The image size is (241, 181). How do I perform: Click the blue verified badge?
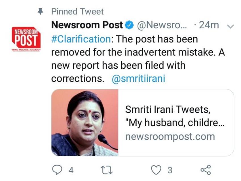coord(129,25)
